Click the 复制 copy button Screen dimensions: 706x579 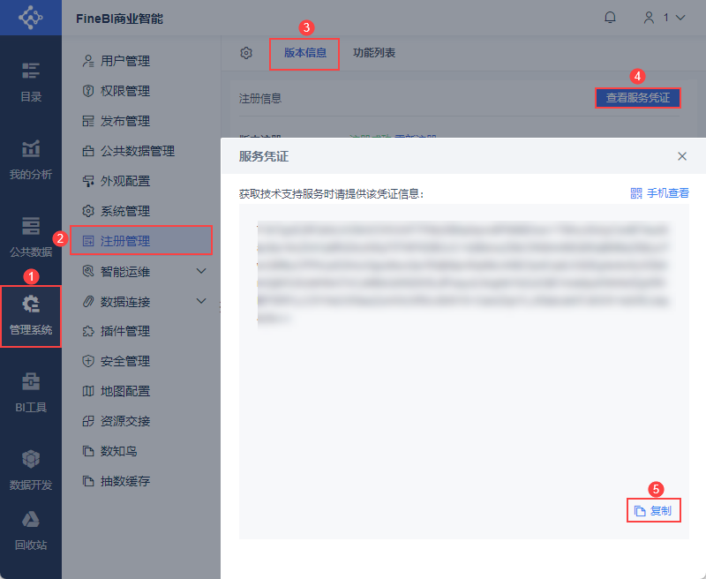pyautogui.click(x=653, y=510)
